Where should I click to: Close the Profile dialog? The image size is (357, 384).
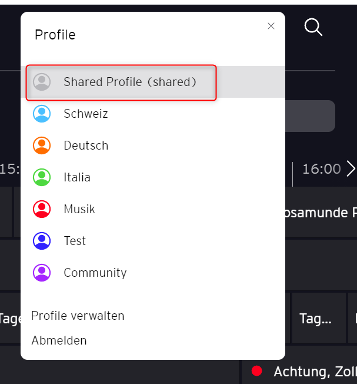pos(271,26)
